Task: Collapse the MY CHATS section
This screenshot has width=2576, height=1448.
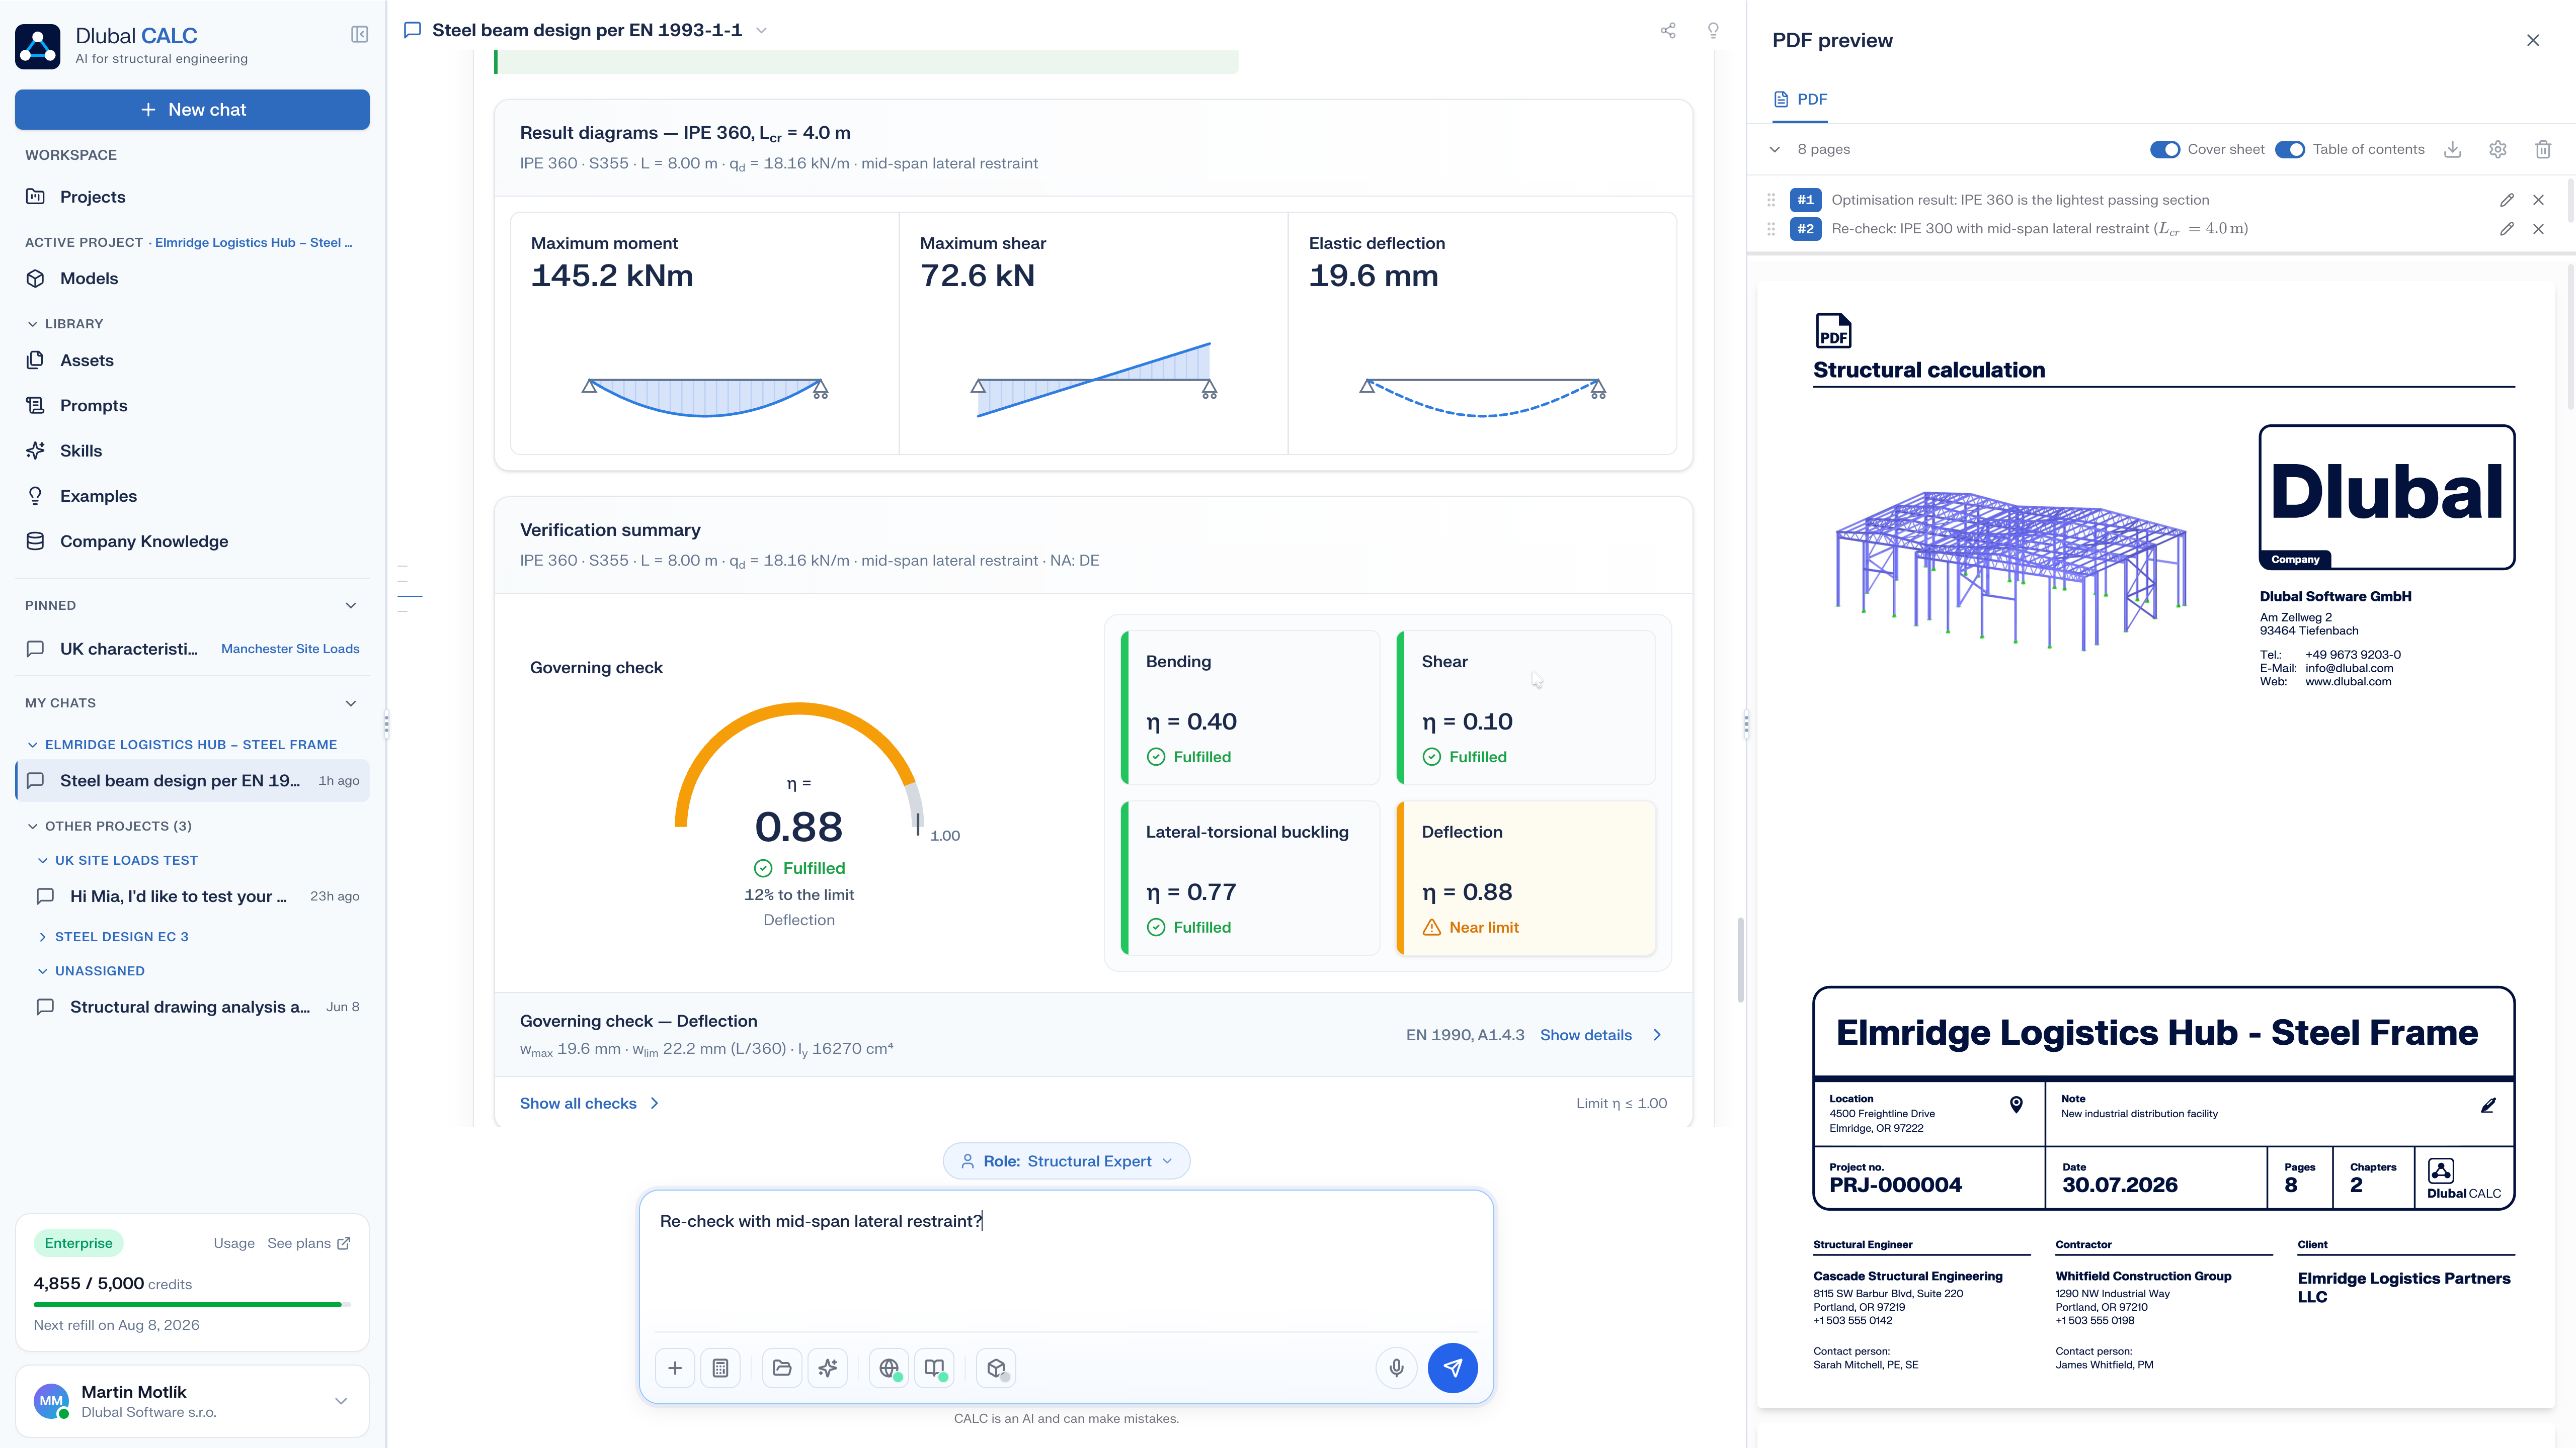Action: [x=351, y=703]
